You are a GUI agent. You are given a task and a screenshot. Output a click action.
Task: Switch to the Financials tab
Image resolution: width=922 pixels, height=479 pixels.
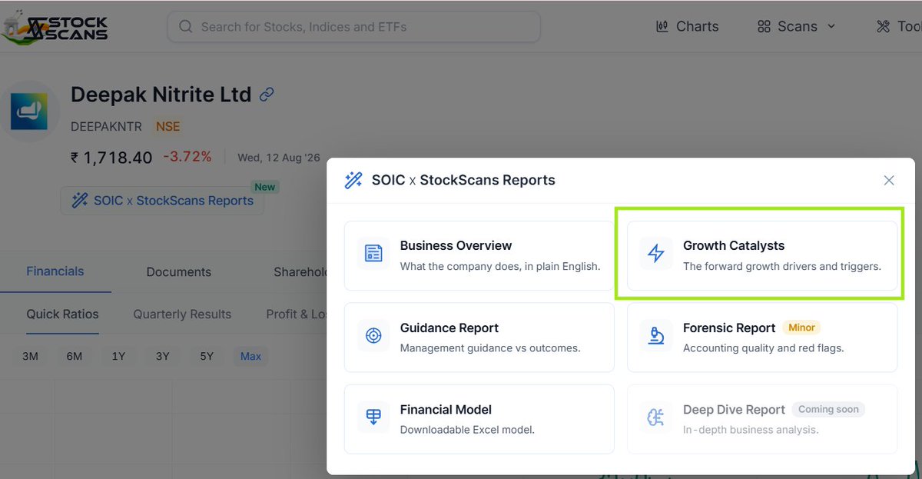55,271
